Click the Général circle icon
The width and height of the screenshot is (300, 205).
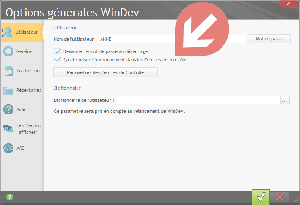[8, 51]
